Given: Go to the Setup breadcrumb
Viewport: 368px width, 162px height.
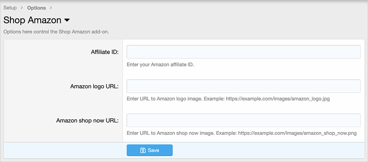Looking at the screenshot, I should coord(10,8).
